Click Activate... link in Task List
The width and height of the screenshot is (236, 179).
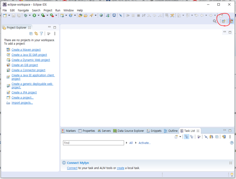click(x=144, y=143)
